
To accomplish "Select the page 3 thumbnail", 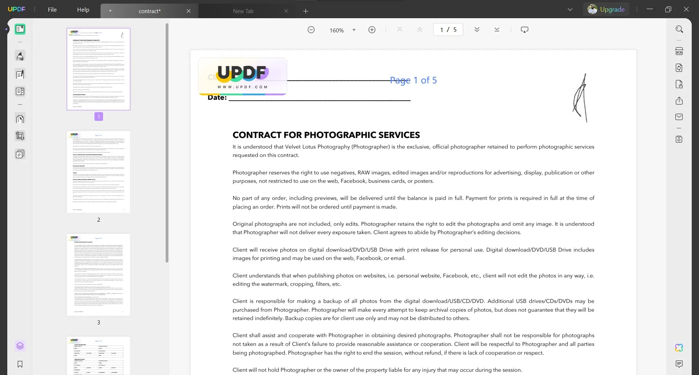I will coord(98,275).
